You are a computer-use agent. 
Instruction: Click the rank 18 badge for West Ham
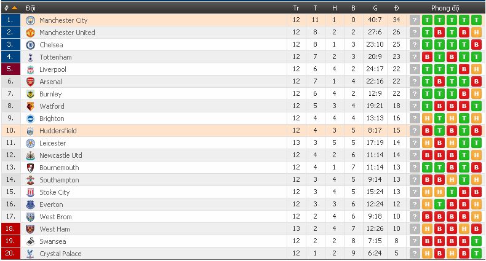click(x=10, y=229)
